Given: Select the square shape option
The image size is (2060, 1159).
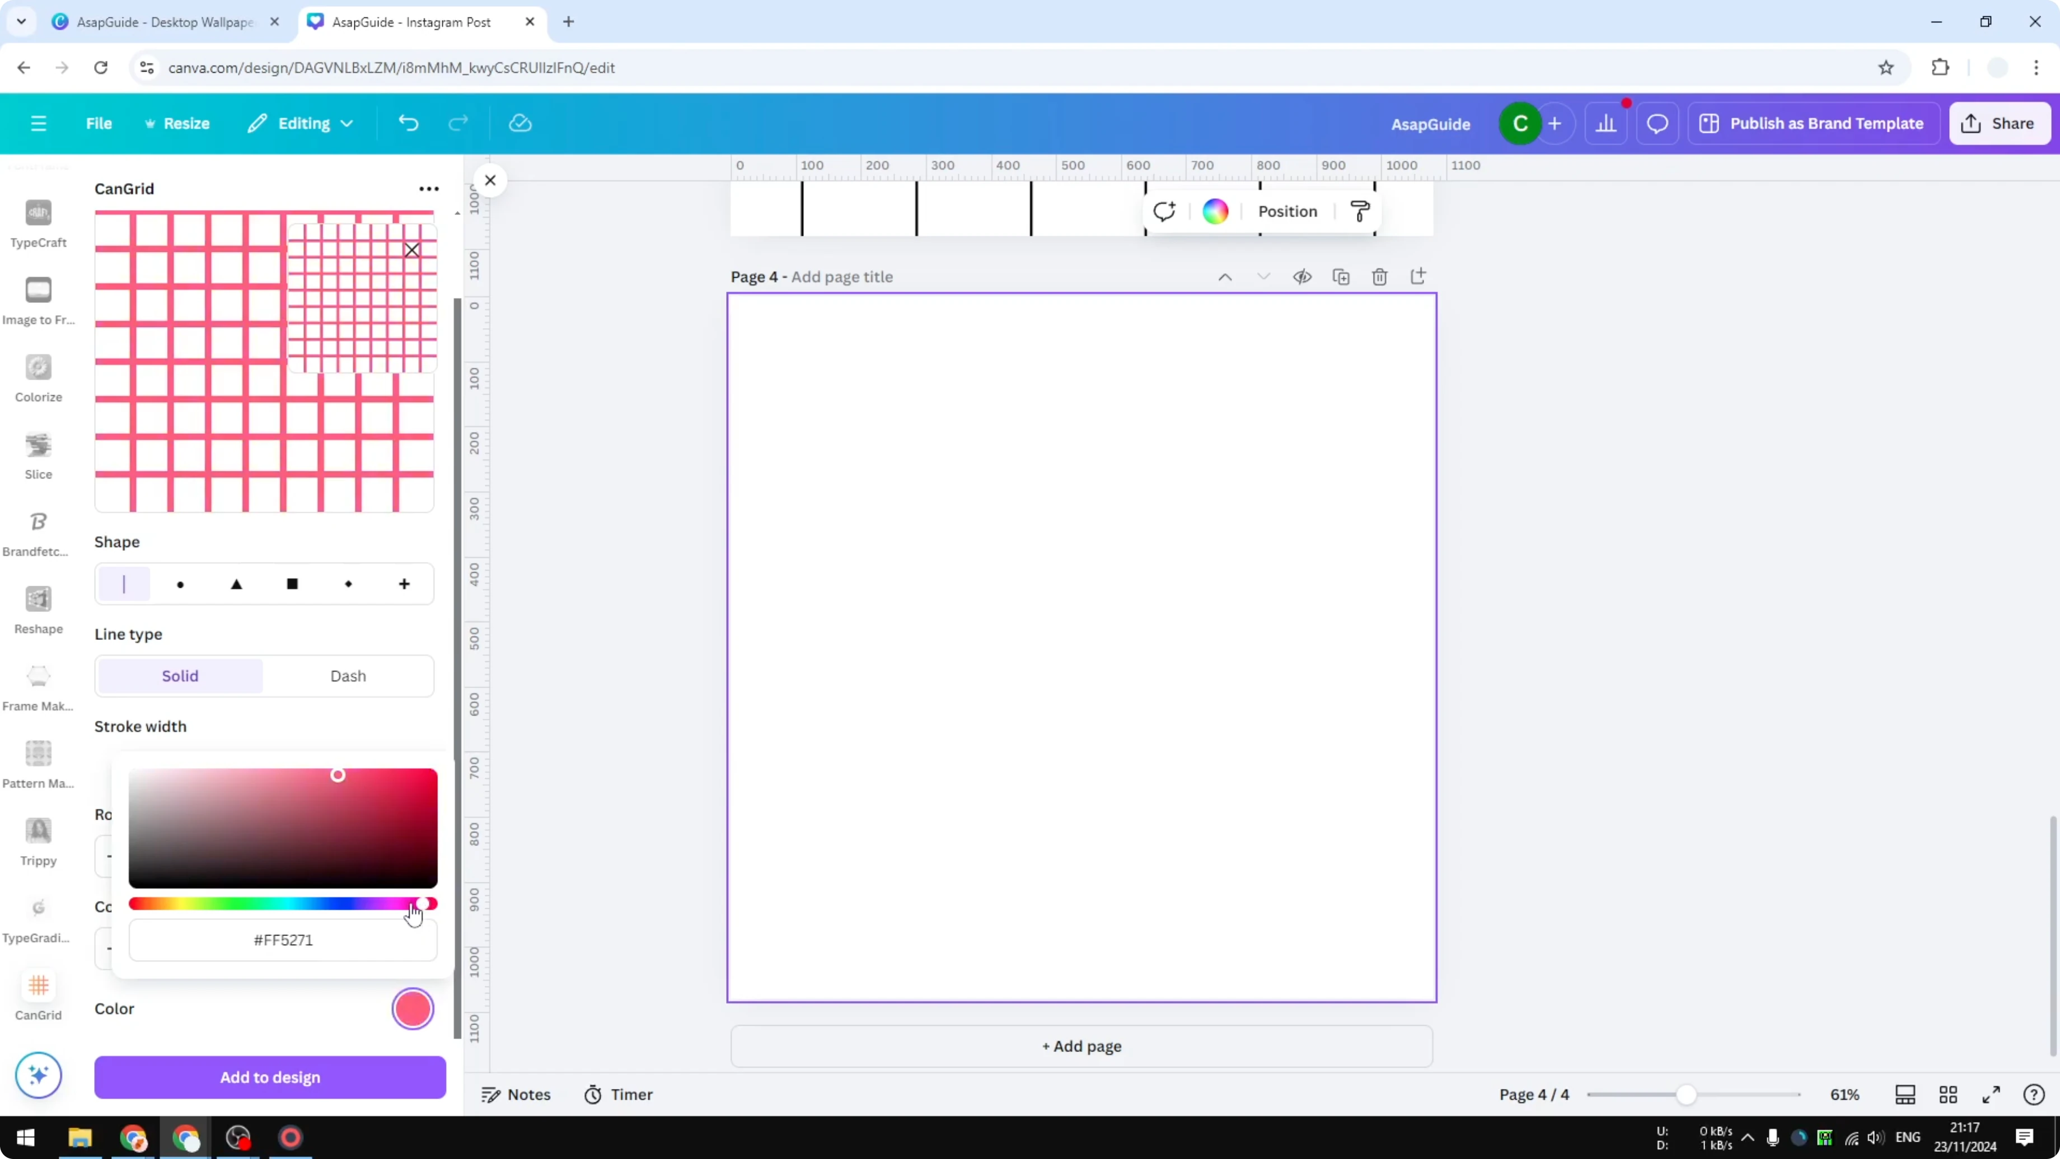Looking at the screenshot, I should 293,584.
